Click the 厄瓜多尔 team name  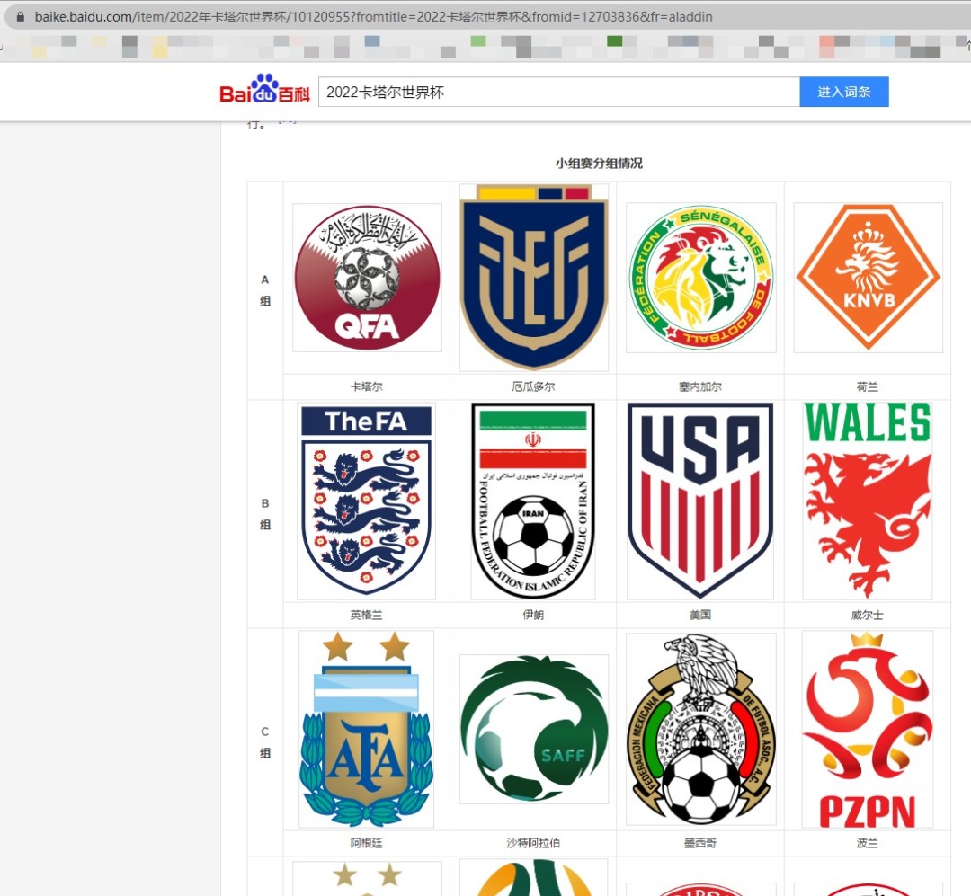[533, 386]
